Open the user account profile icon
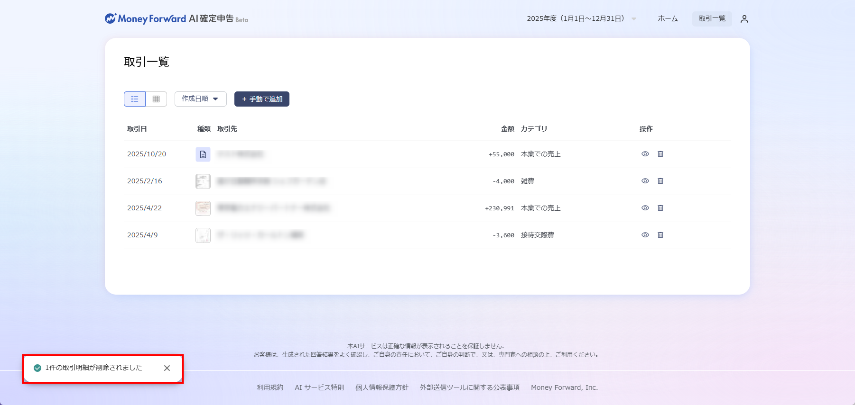The width and height of the screenshot is (855, 405). point(744,19)
